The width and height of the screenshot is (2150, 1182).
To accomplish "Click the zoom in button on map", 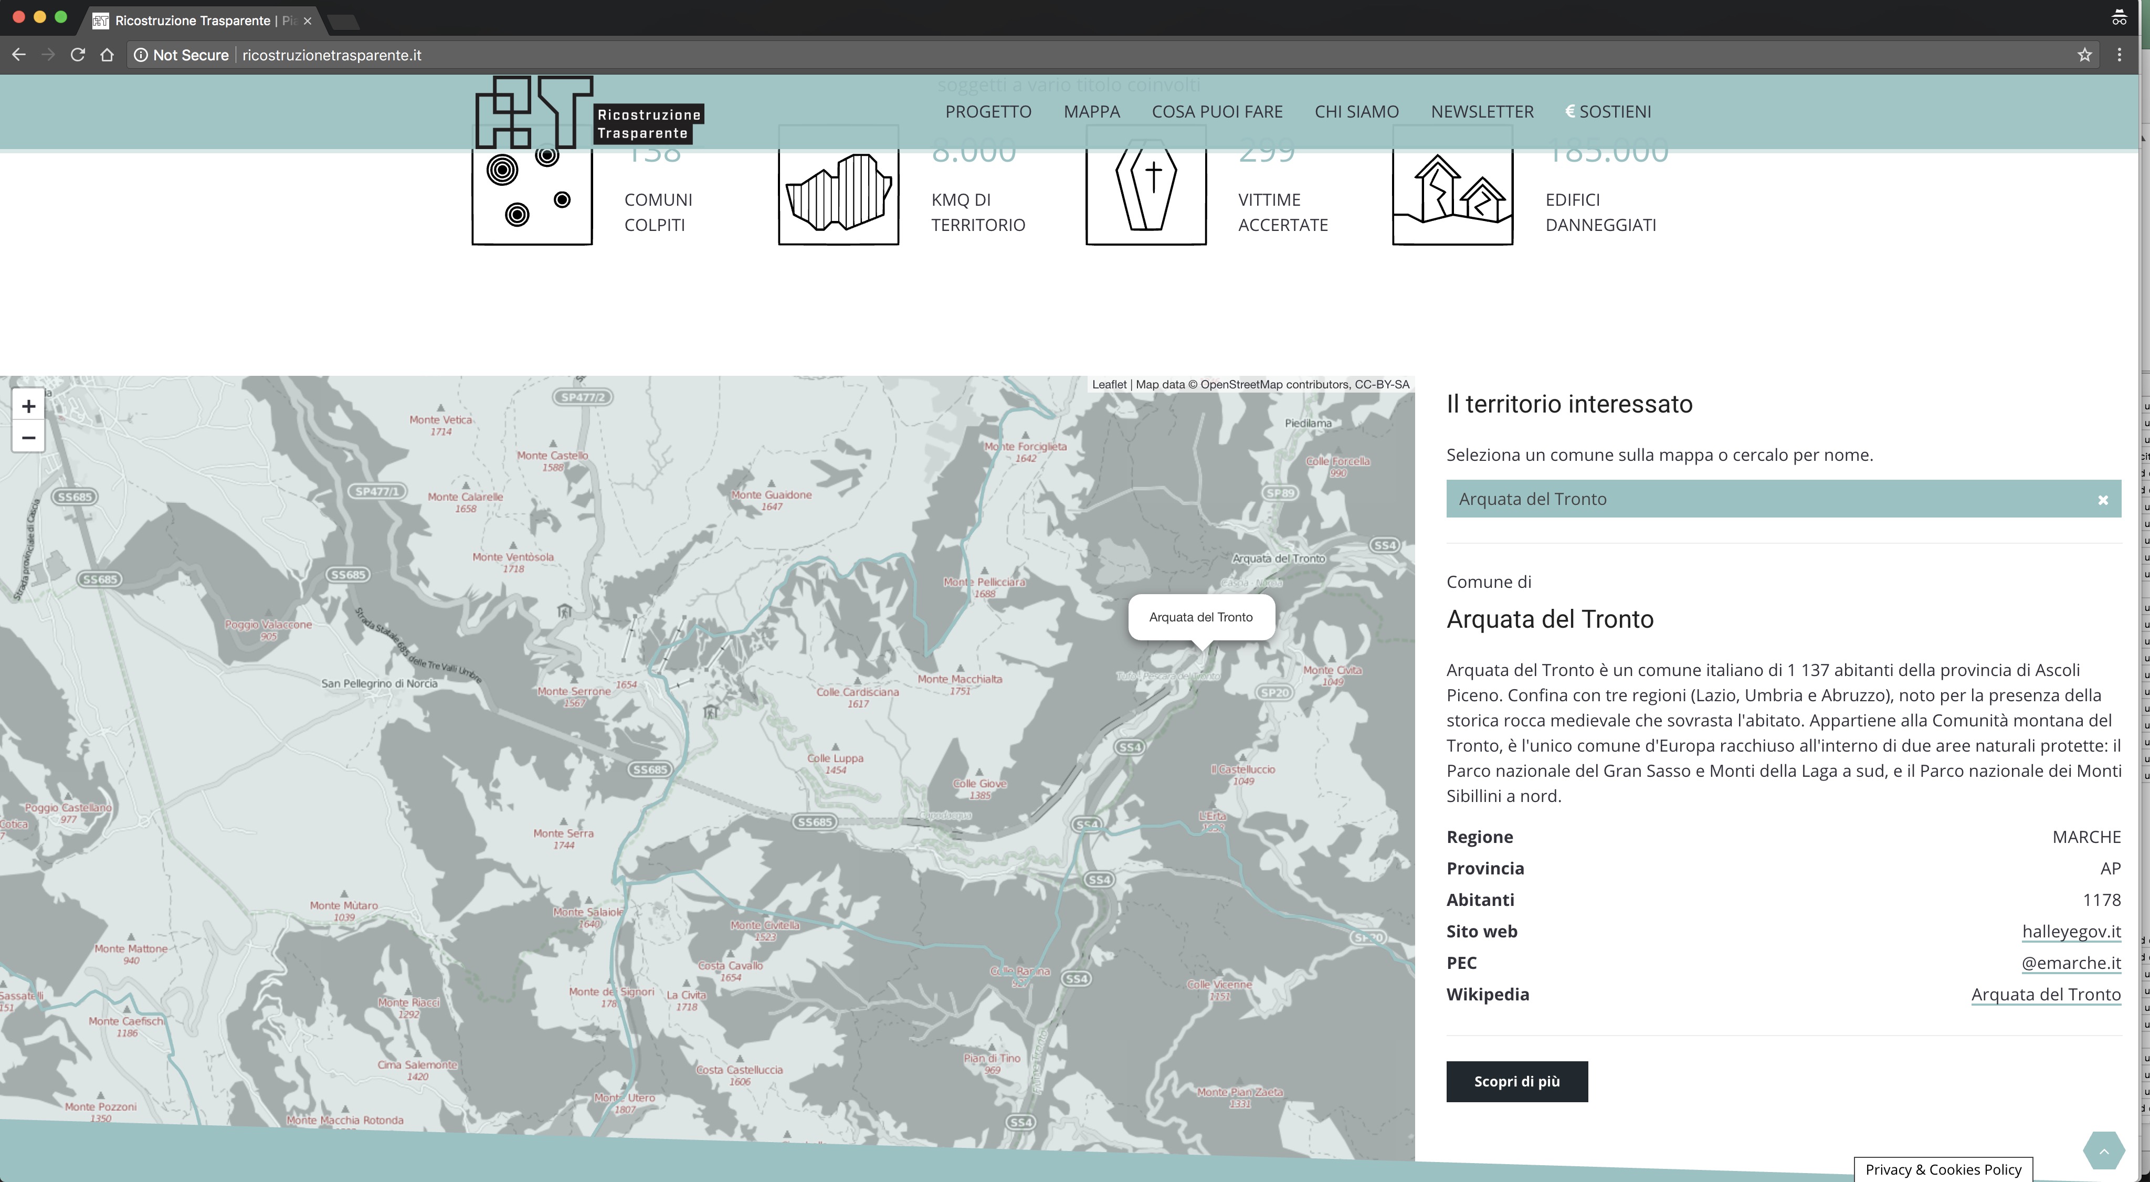I will 28,406.
